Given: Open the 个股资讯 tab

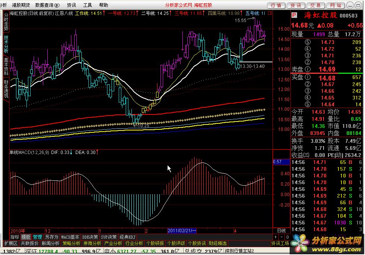Looking at the screenshot, I should (197, 243).
